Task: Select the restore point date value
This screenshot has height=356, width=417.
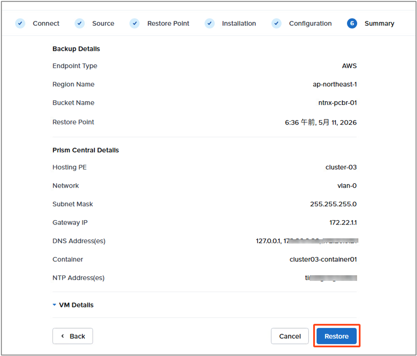Action: [321, 122]
